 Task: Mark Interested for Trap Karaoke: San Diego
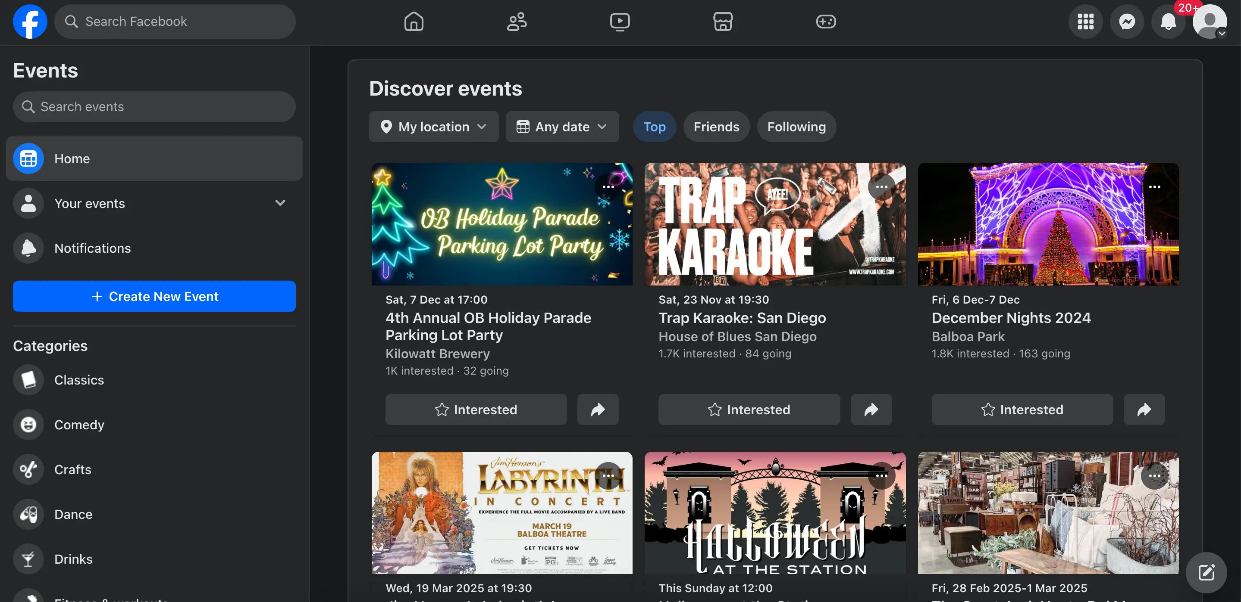(749, 410)
